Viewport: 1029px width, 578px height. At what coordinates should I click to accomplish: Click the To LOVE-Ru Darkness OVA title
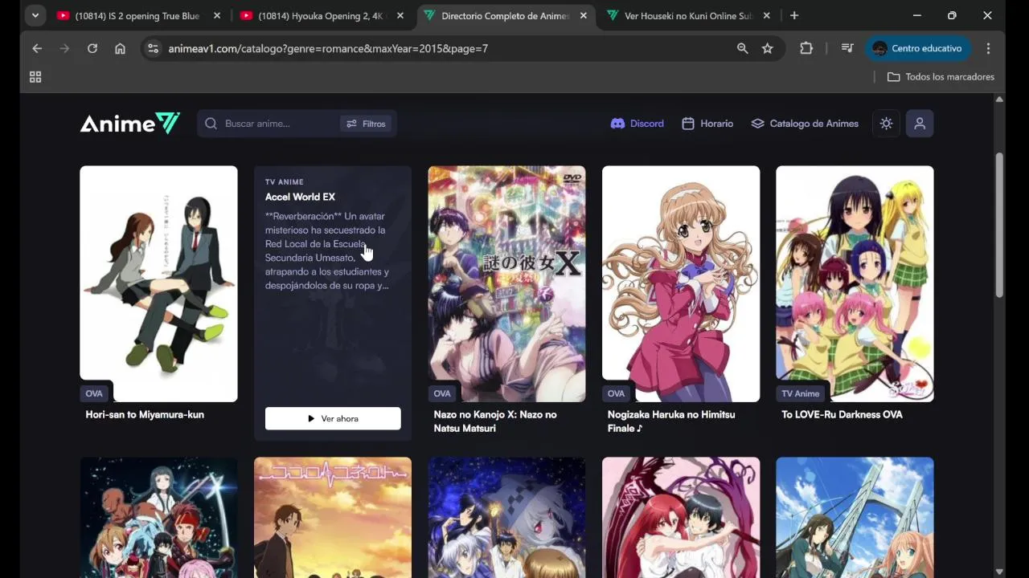(842, 414)
